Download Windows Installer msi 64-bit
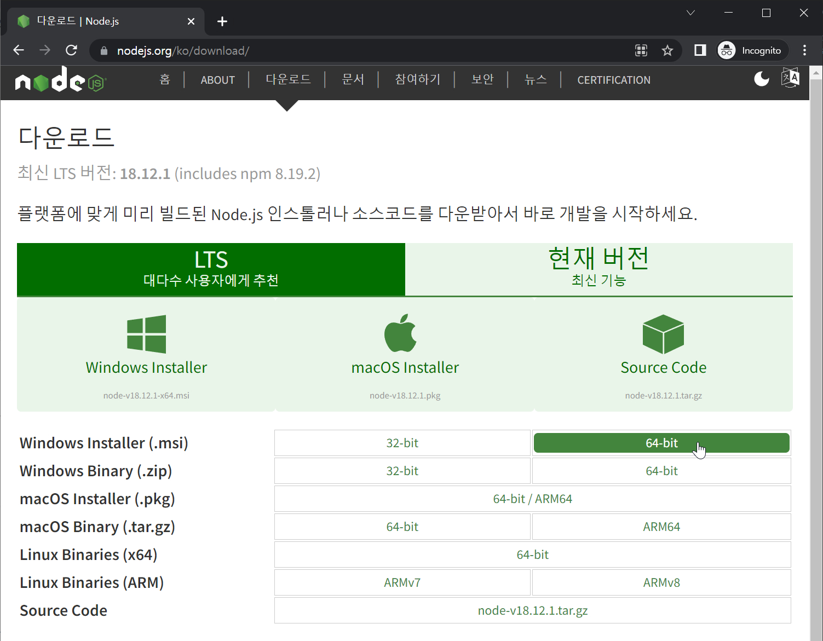The height and width of the screenshot is (641, 823). 661,443
